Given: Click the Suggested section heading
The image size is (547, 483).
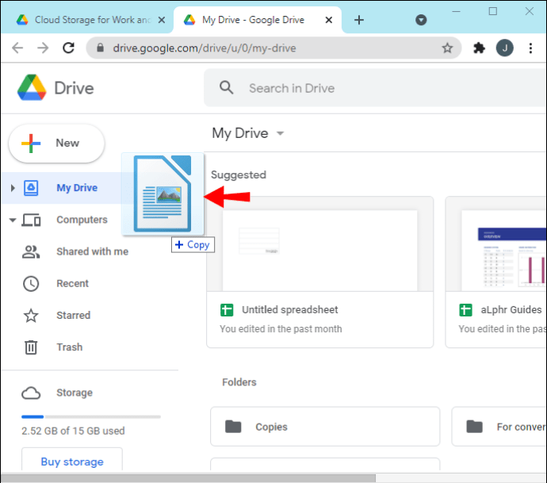Looking at the screenshot, I should click(239, 174).
